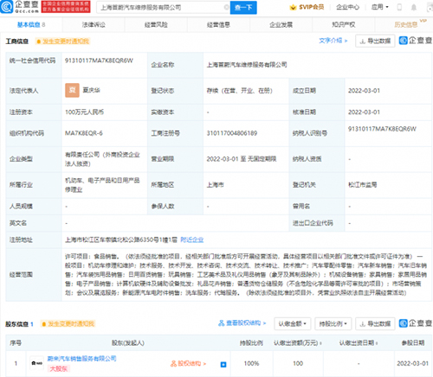Open the mobile phone icon in the header

click(399, 7)
